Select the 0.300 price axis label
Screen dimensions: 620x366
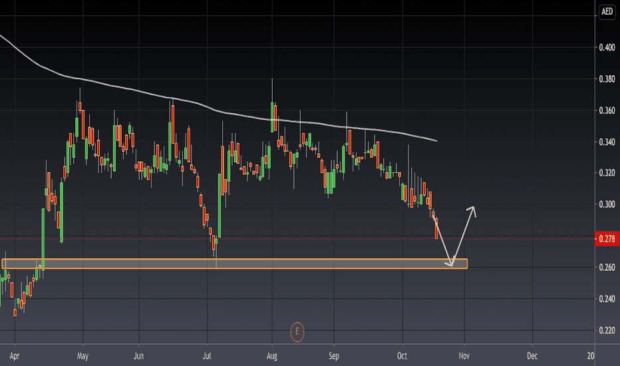pos(607,204)
